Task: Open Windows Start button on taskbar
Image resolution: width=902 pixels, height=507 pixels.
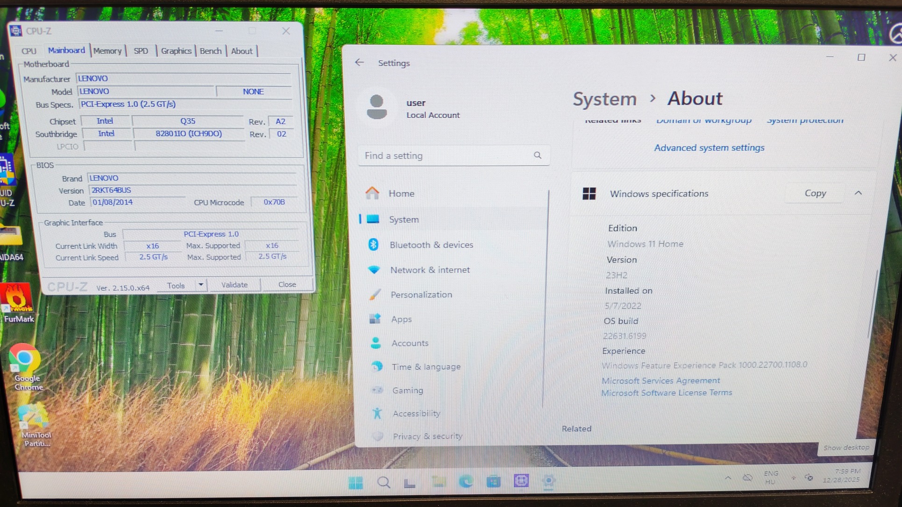Action: point(355,482)
